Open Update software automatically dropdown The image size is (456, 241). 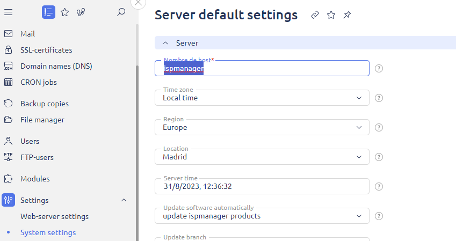[262, 216]
